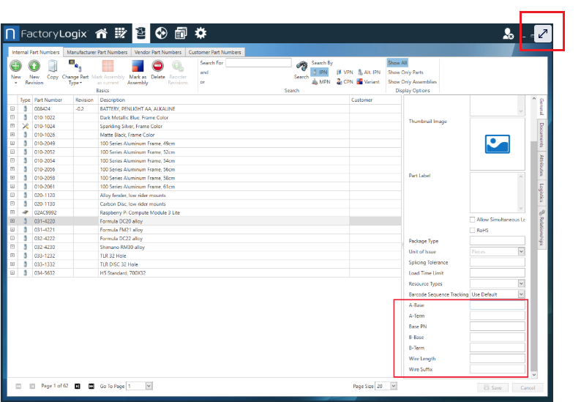The image size is (581, 402).
Task: Open Barcode Sequence Tracking dropdown
Action: [521, 294]
